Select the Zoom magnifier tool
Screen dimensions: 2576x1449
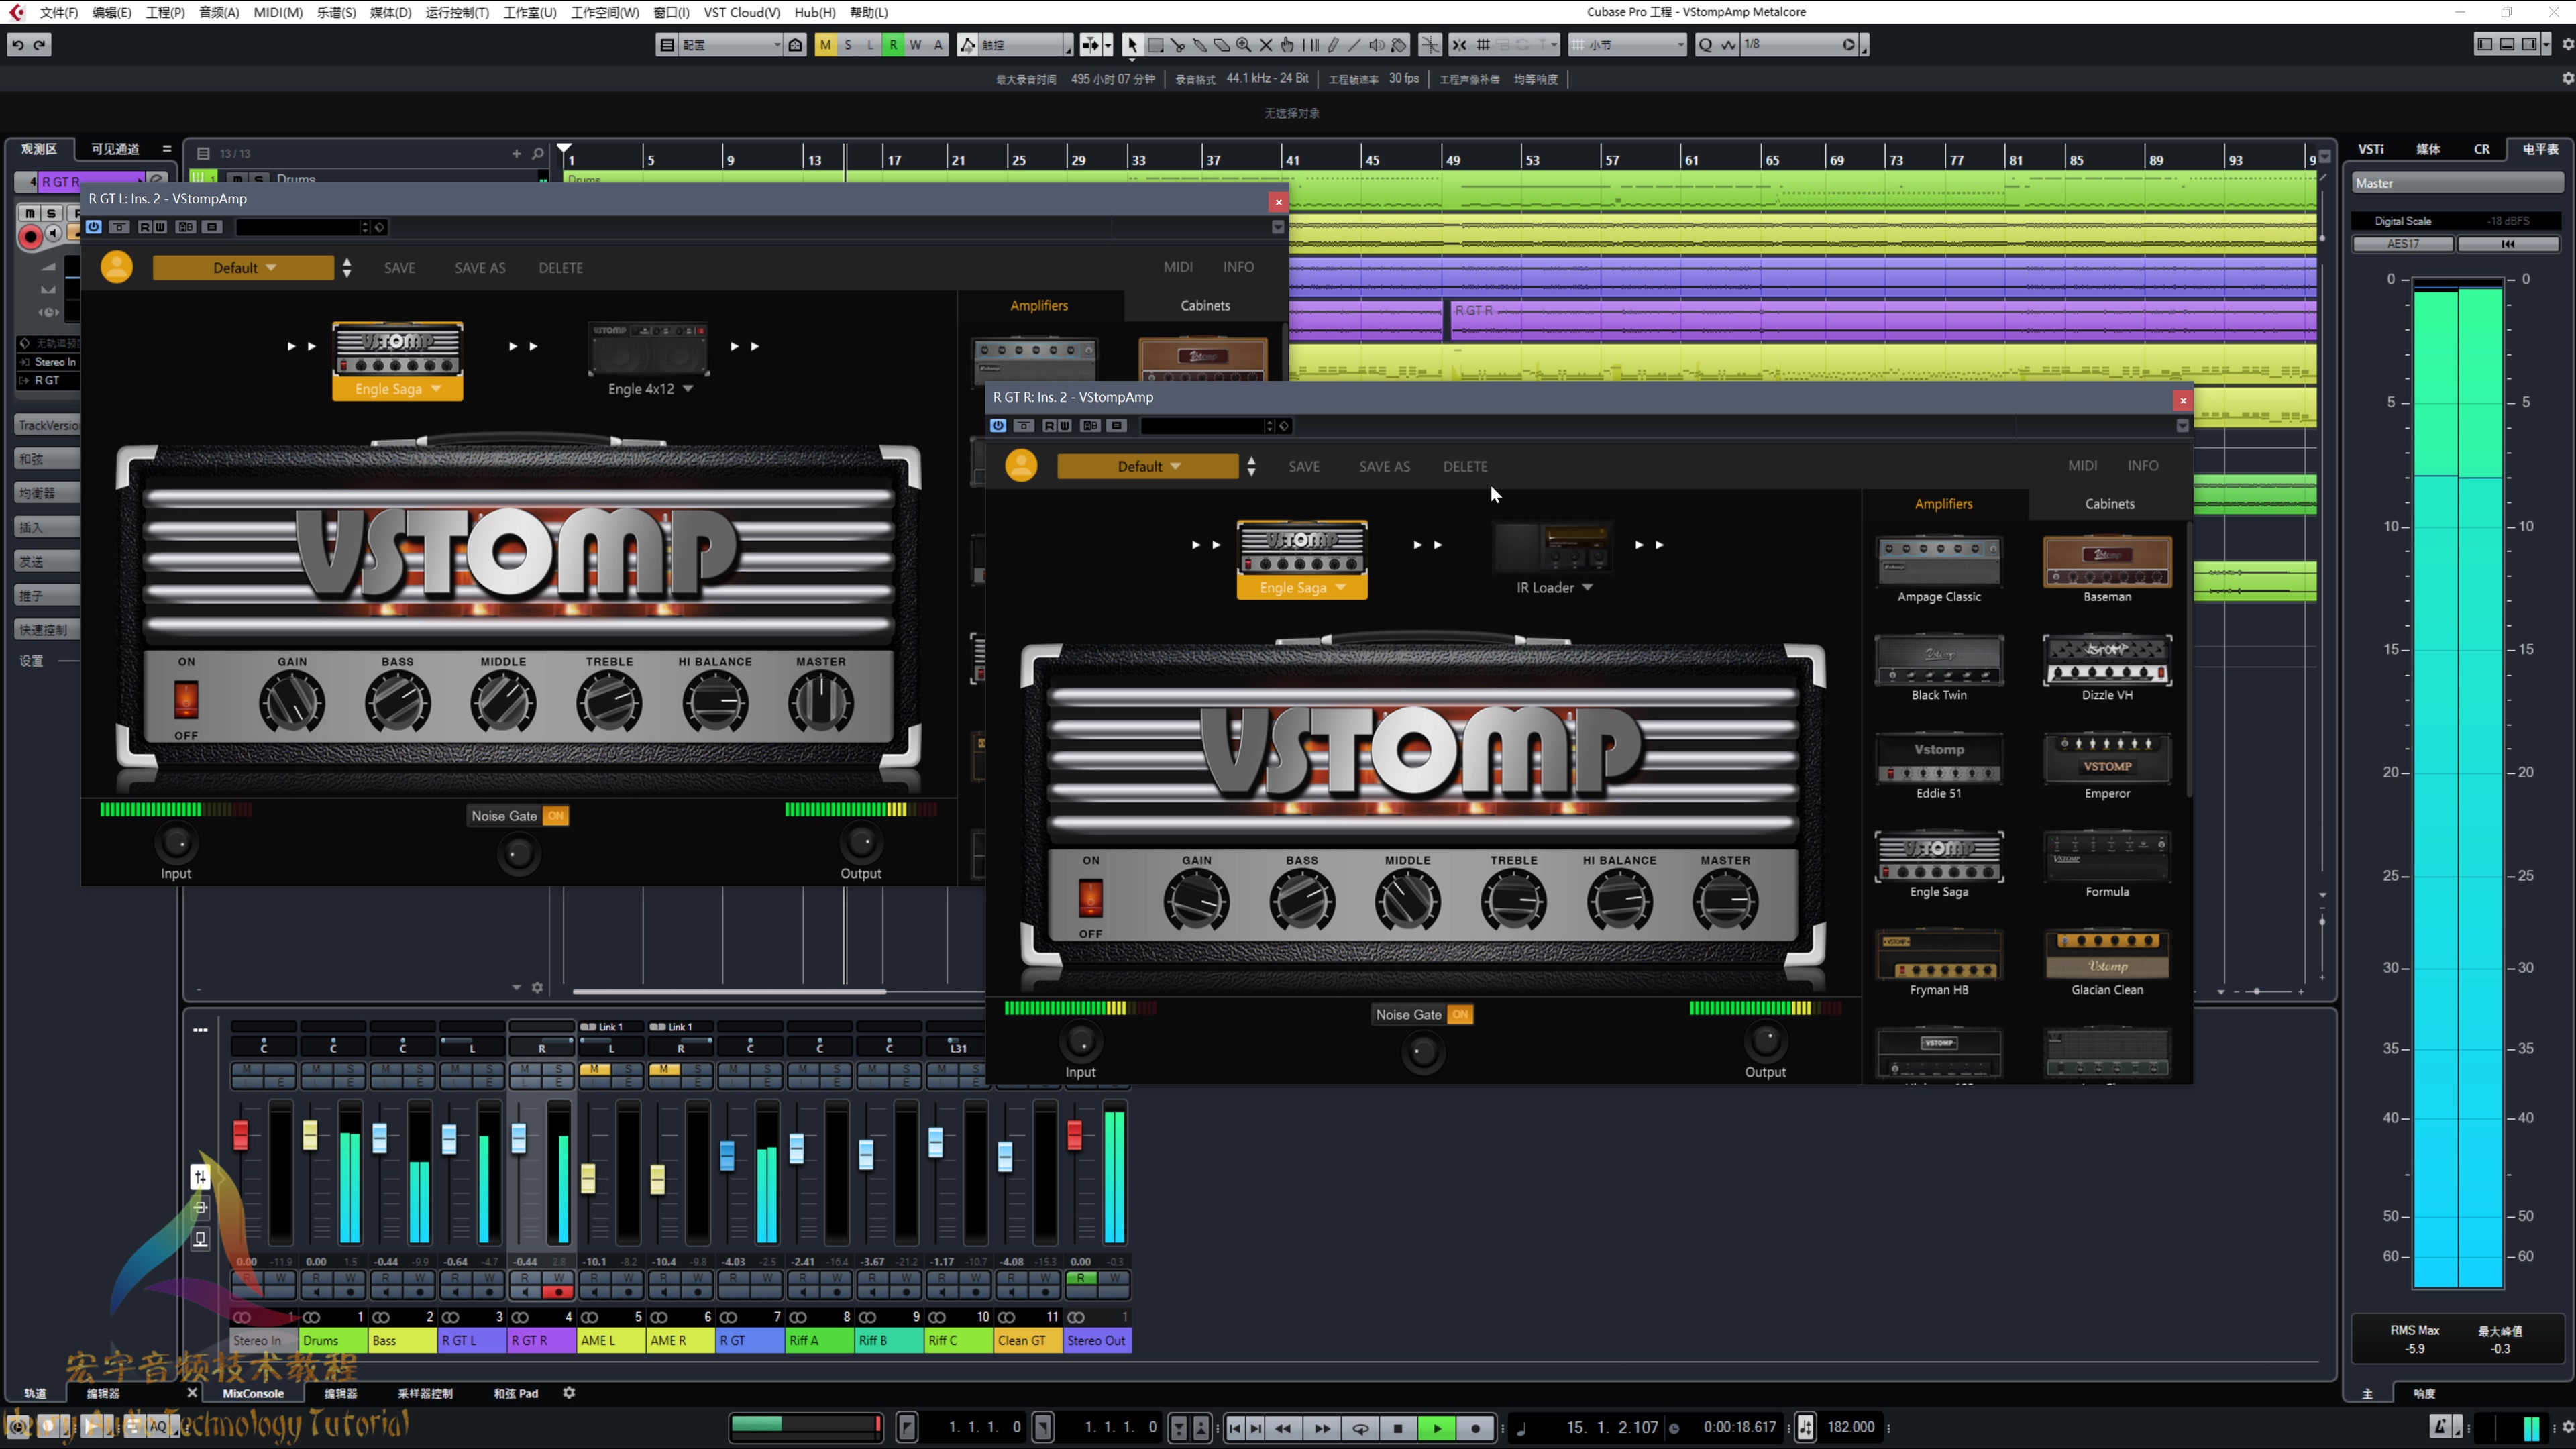[1244, 44]
